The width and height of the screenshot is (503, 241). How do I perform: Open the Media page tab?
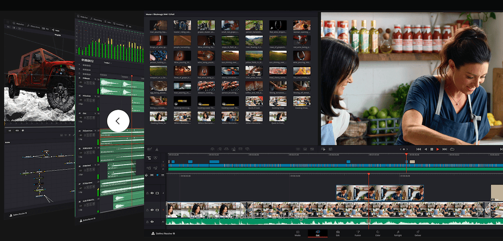[x=297, y=233]
